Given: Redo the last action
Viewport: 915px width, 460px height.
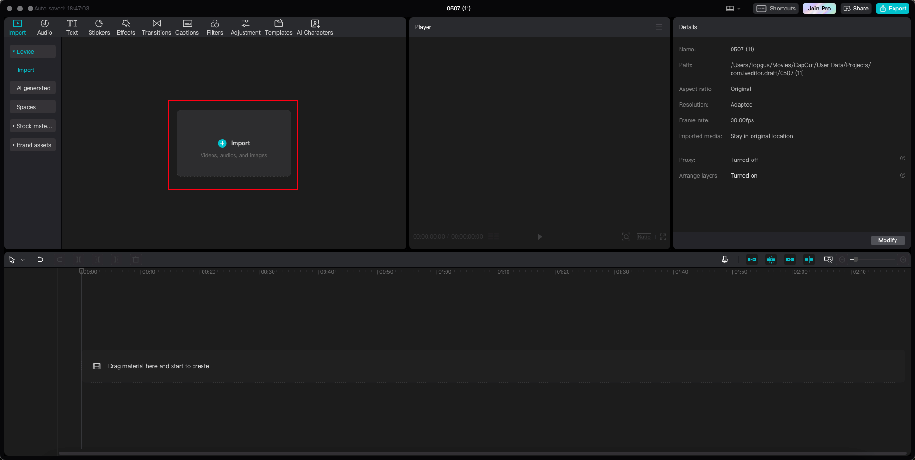Looking at the screenshot, I should 60,260.
